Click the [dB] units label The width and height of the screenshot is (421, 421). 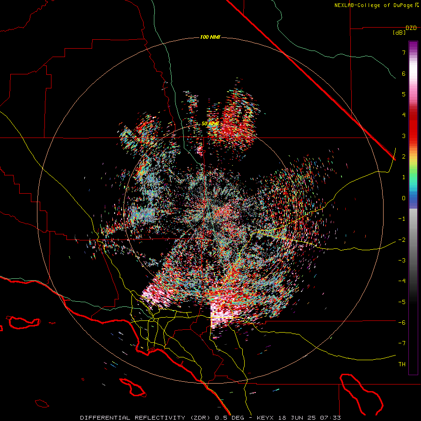point(399,33)
